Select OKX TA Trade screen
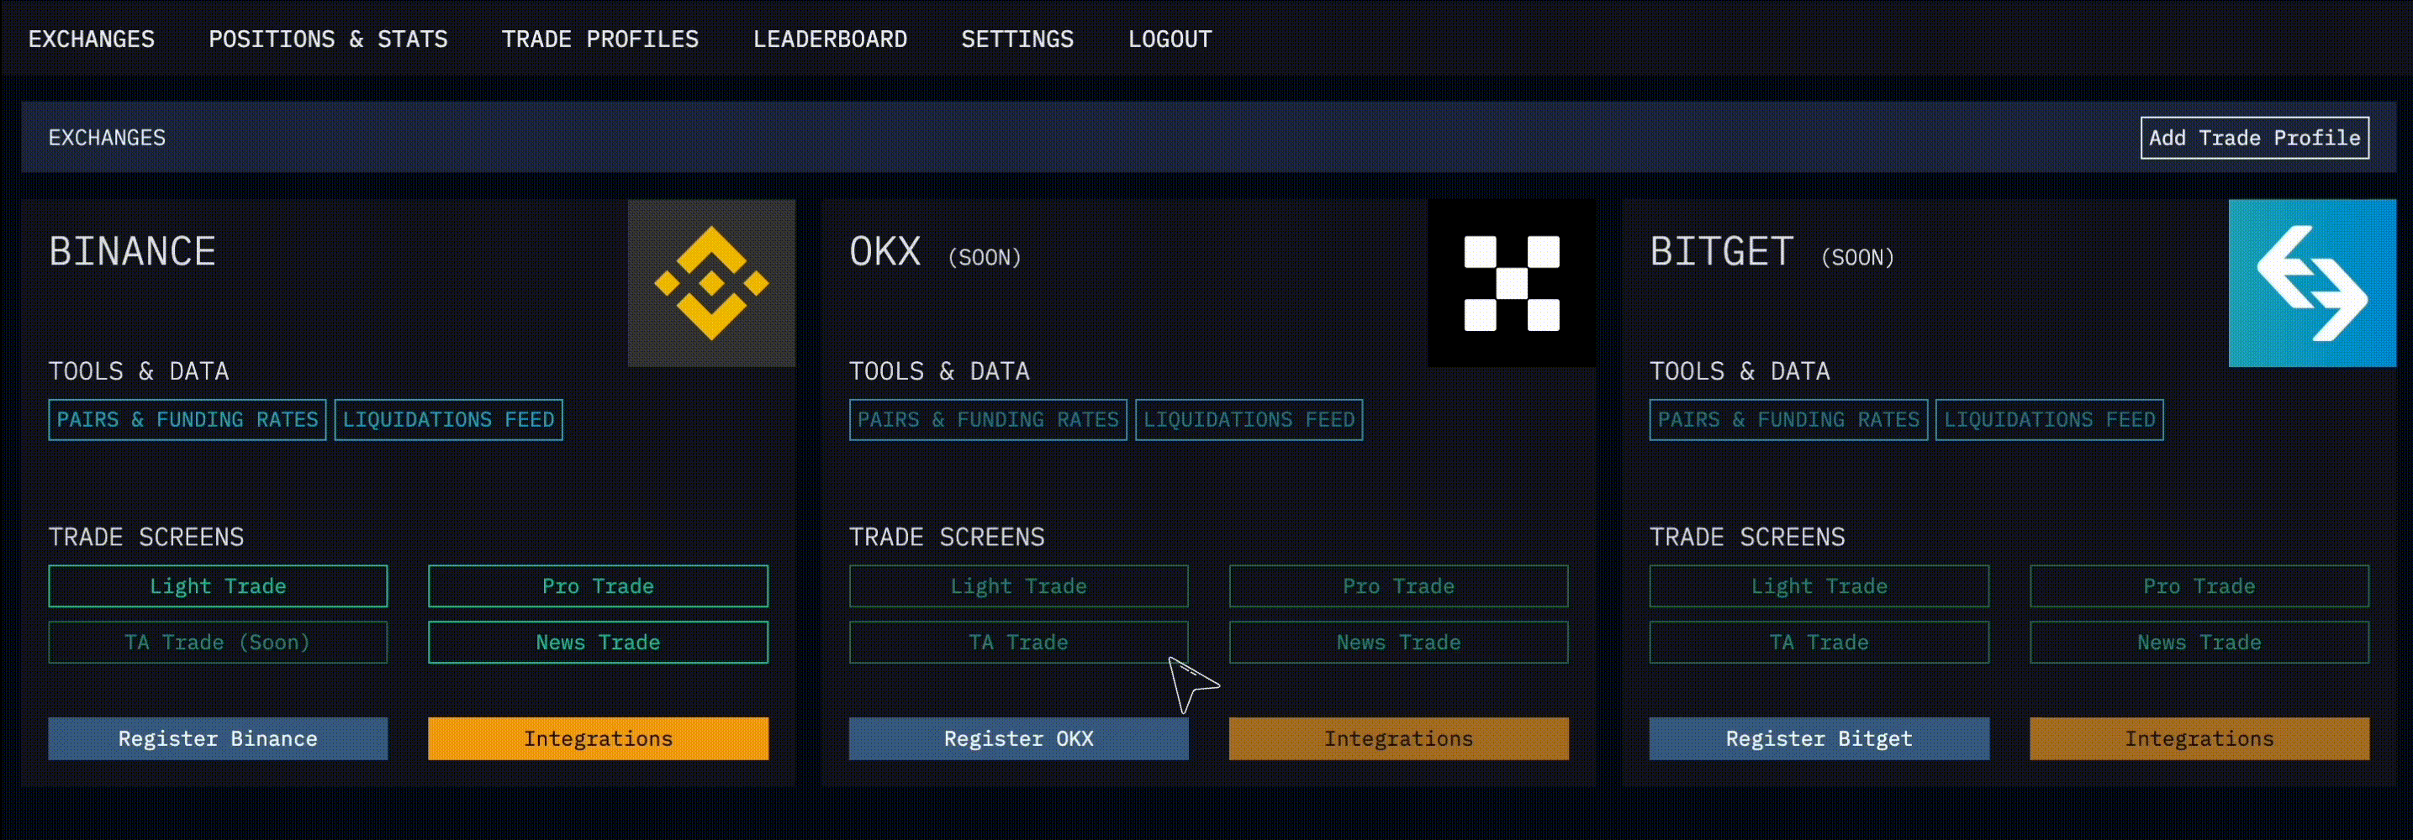This screenshot has width=2413, height=840. pos(1019,642)
